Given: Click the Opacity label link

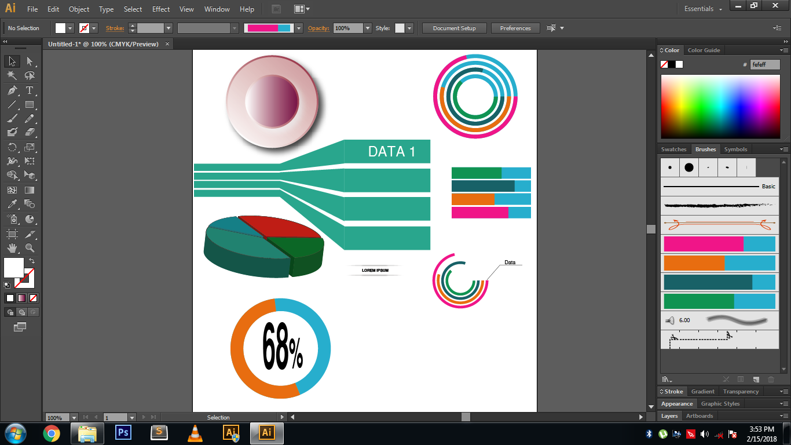Looking at the screenshot, I should point(318,28).
